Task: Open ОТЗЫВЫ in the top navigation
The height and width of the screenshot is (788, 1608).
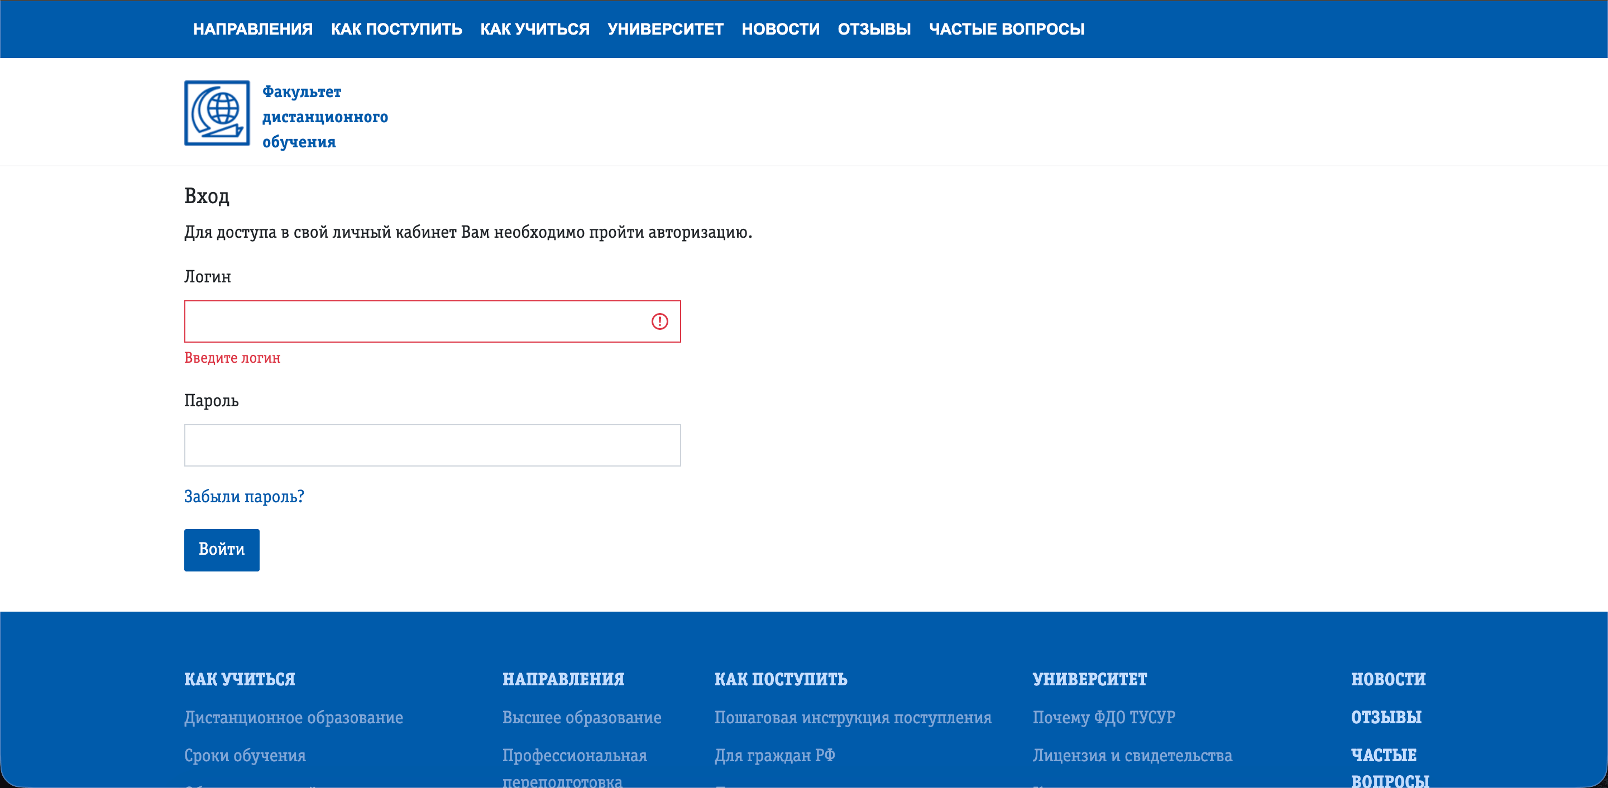Action: click(x=874, y=28)
